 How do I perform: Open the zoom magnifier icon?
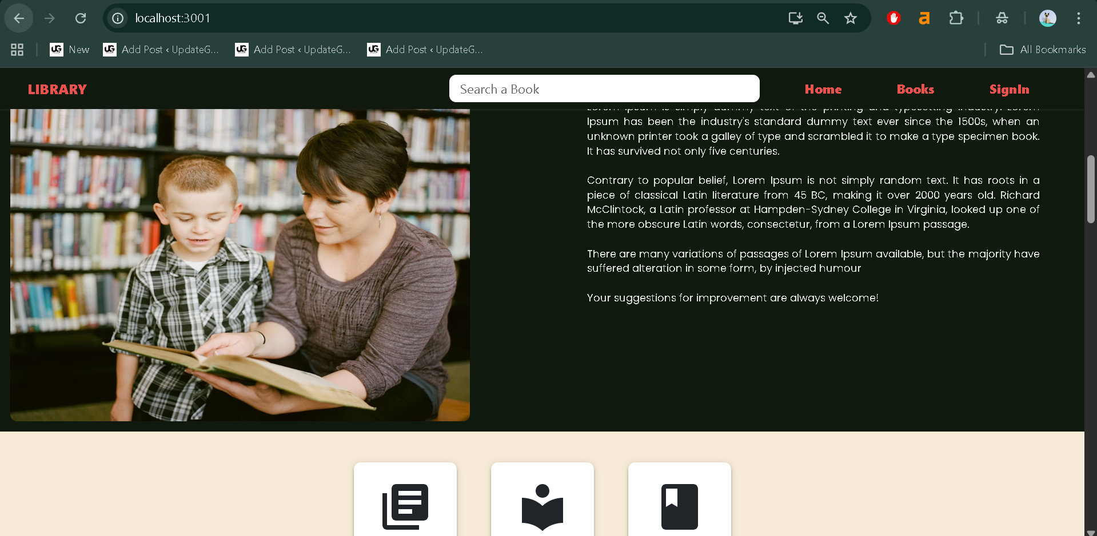pos(823,18)
